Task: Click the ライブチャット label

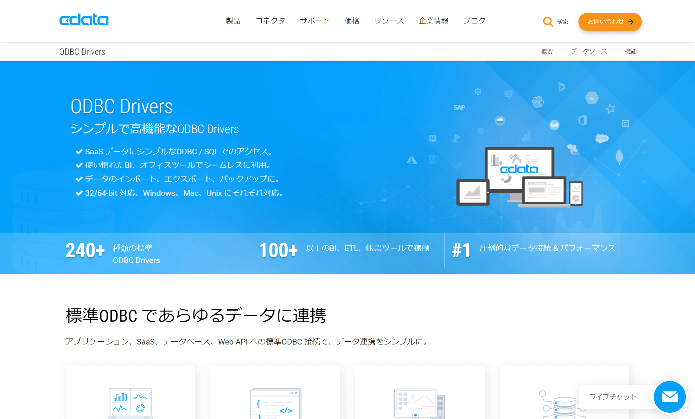Action: point(612,396)
